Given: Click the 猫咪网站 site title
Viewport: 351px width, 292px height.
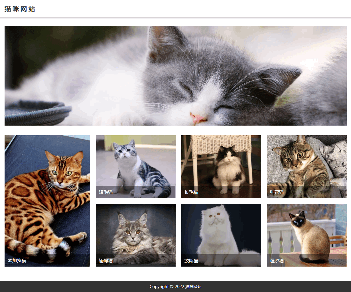Looking at the screenshot, I should [20, 9].
